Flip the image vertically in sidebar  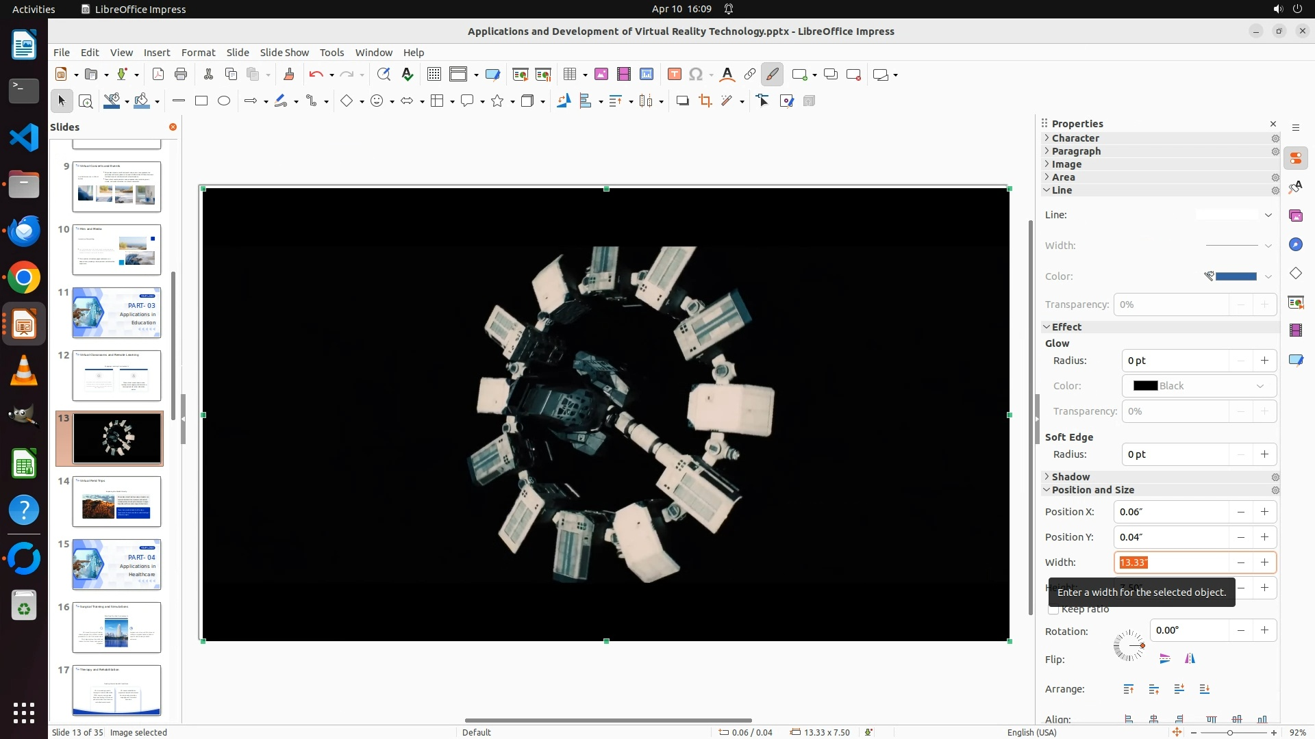[1165, 659]
